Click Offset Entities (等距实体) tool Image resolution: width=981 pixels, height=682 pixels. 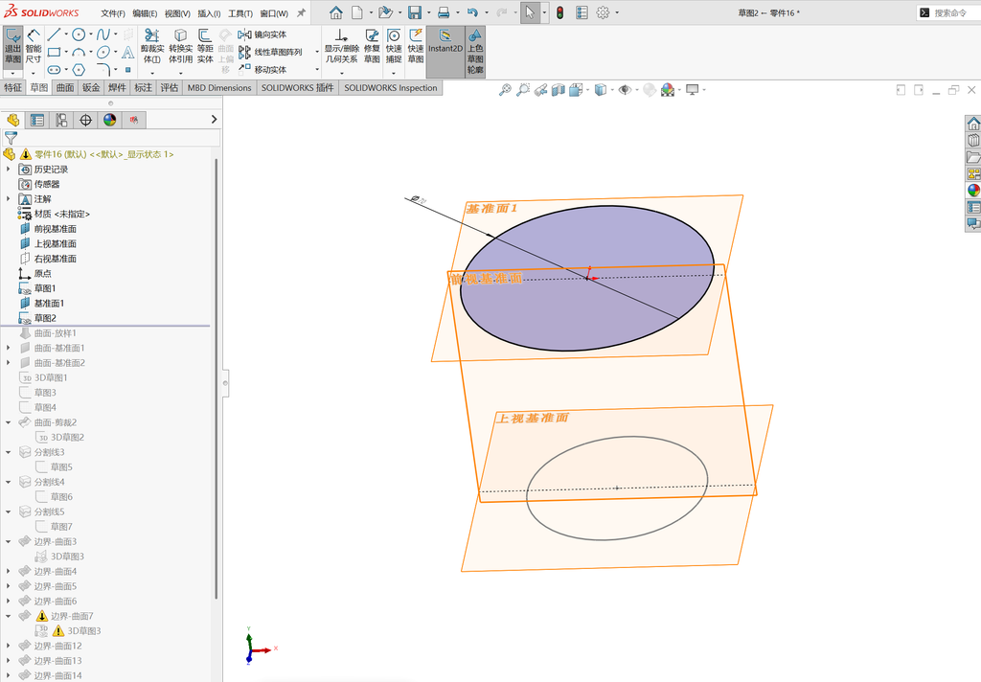click(x=205, y=46)
